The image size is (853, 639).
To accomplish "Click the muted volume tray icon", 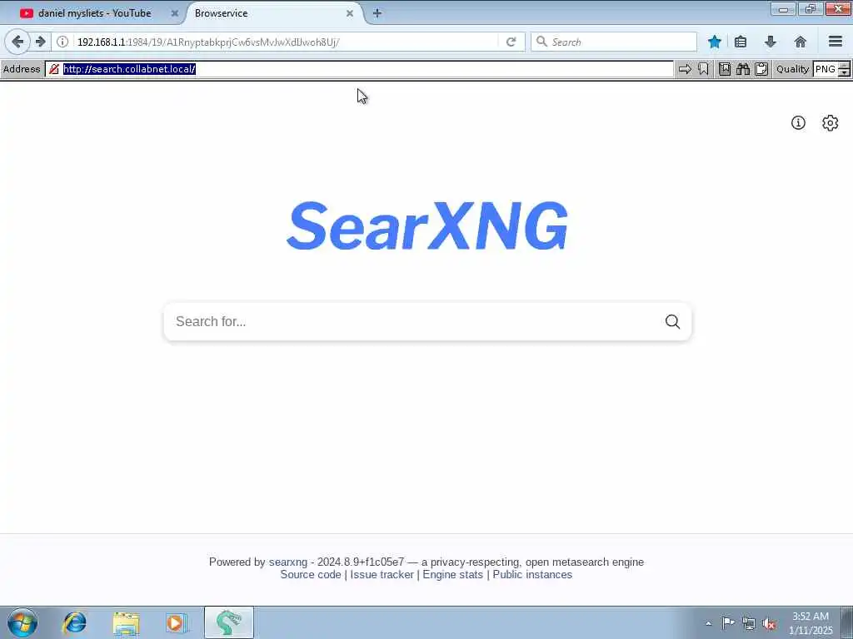I will [769, 623].
